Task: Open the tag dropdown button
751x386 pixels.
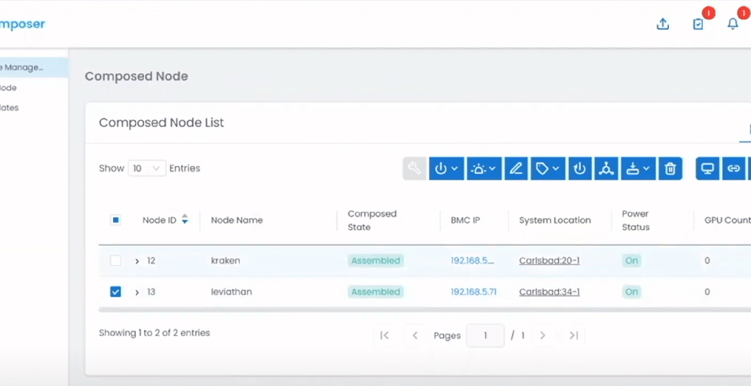Action: pos(548,169)
